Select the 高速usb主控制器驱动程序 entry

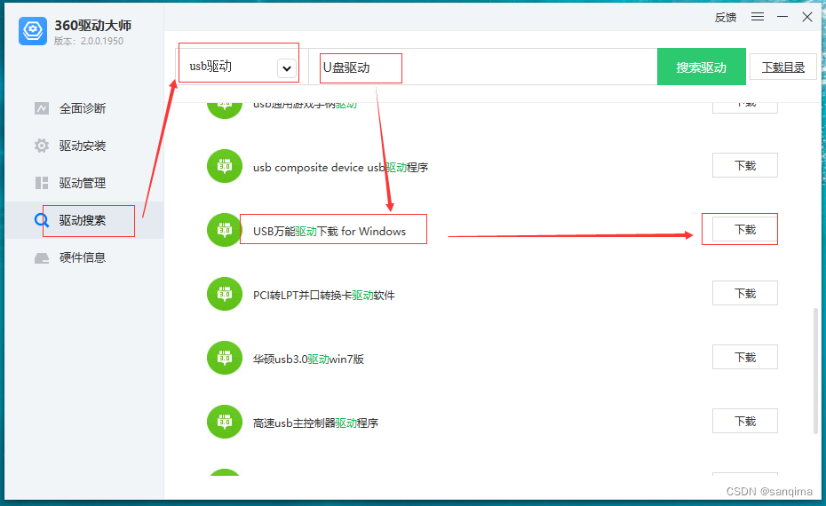315,423
